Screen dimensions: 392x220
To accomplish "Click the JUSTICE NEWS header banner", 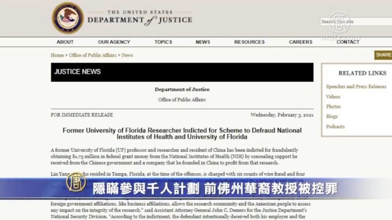I will click(182, 72).
